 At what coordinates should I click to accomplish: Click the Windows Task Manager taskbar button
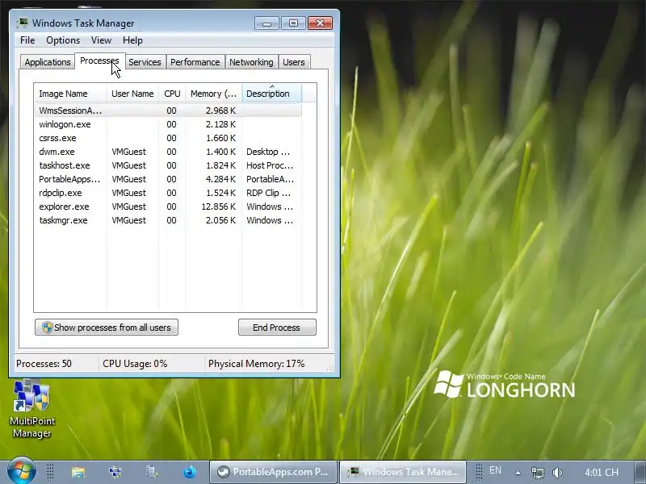pyautogui.click(x=403, y=472)
